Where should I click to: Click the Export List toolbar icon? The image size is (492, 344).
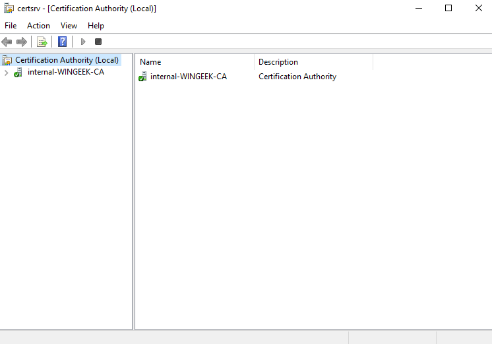(x=42, y=42)
